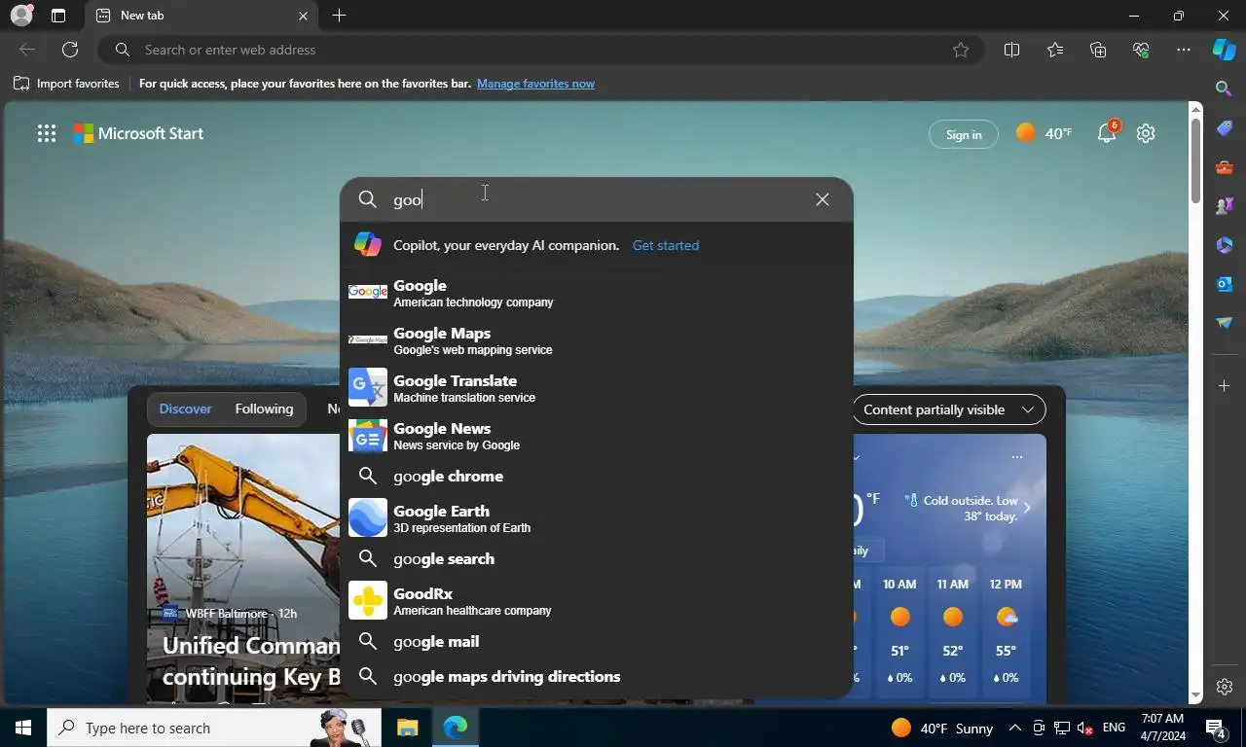Open the Microsoft Start app launcher grid
1246x747 pixels.
point(46,134)
